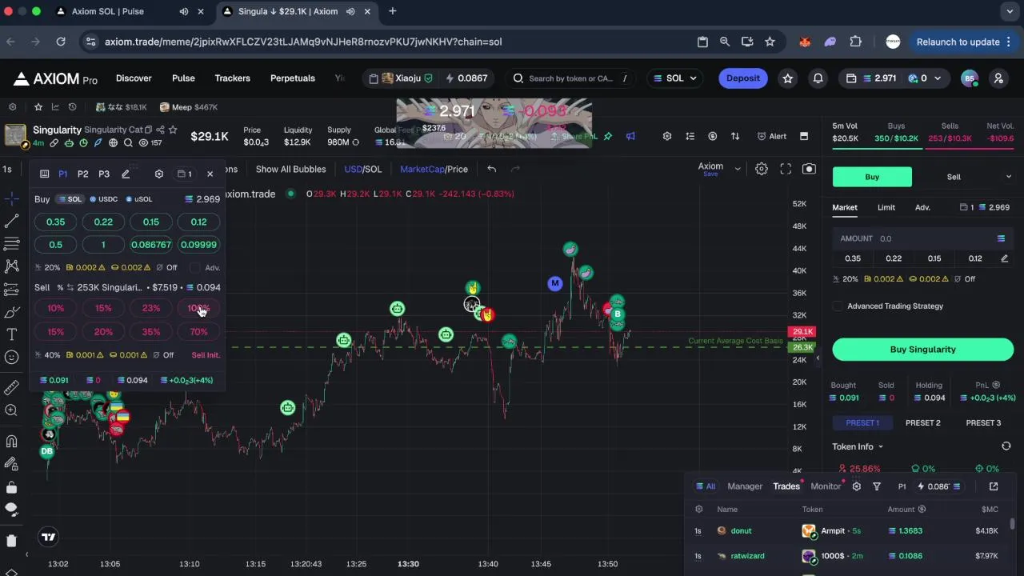The width and height of the screenshot is (1024, 576).
Task: Open the 1s chart interval selector
Action: (7, 169)
